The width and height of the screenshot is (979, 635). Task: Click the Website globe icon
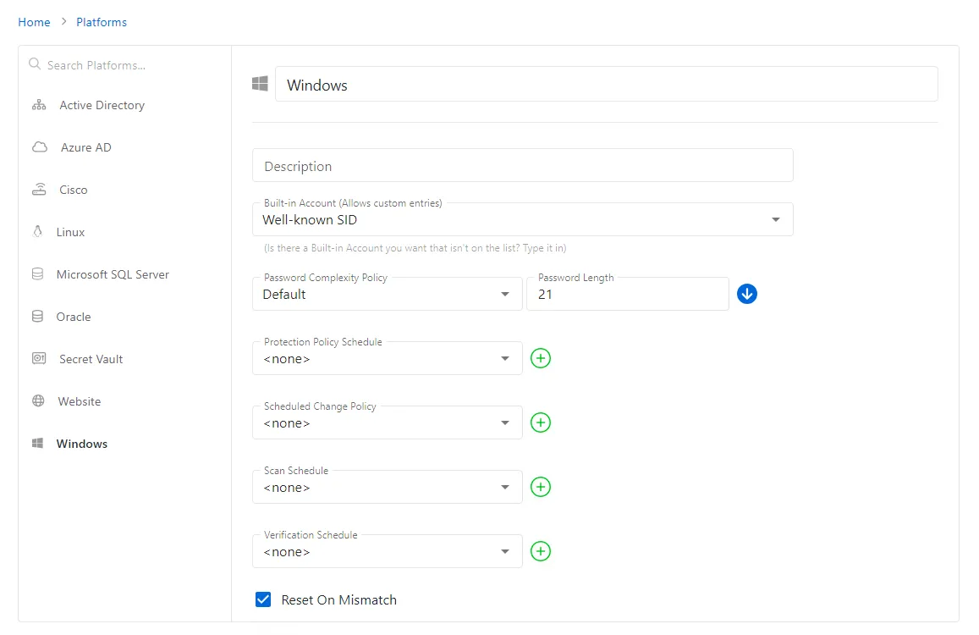38,401
